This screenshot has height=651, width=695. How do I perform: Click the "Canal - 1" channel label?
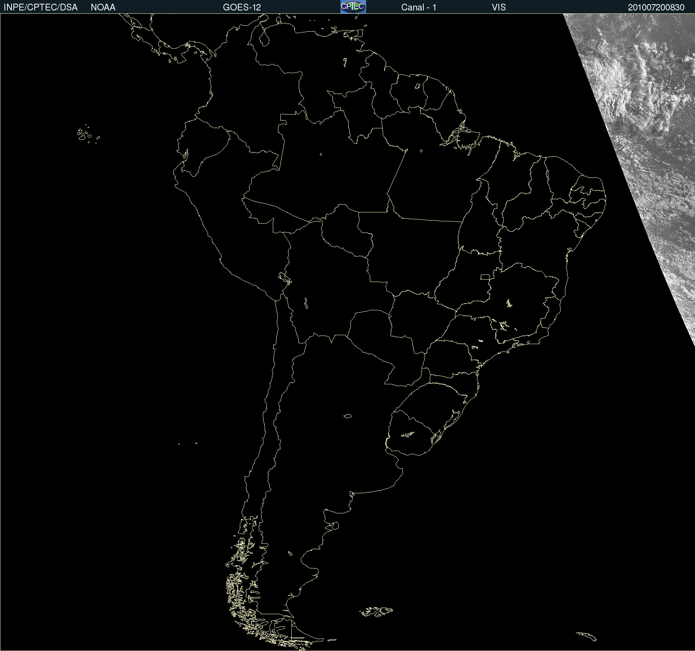(x=419, y=7)
